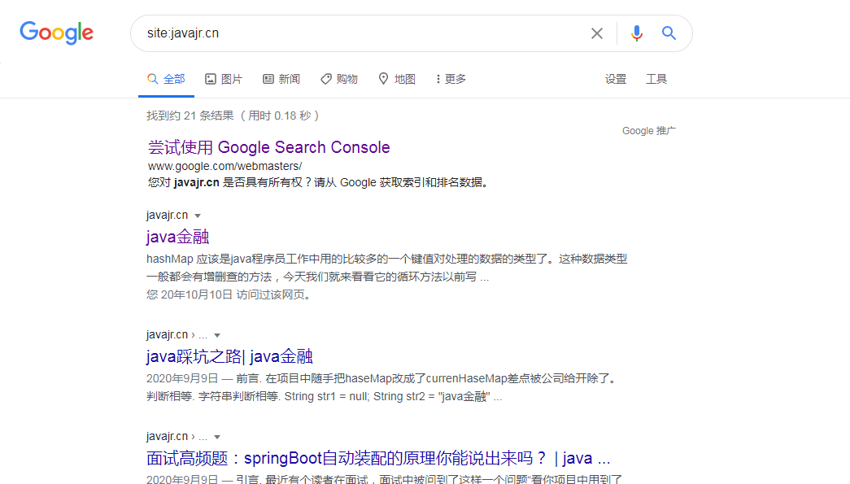Click the 新闻 news tab icon
850x484 pixels.
268,79
